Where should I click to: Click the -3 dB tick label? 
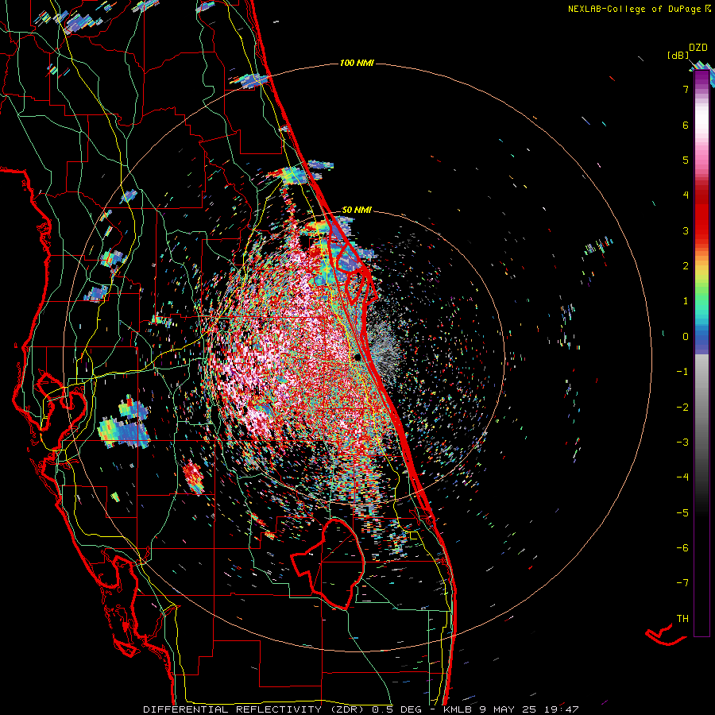(682, 443)
